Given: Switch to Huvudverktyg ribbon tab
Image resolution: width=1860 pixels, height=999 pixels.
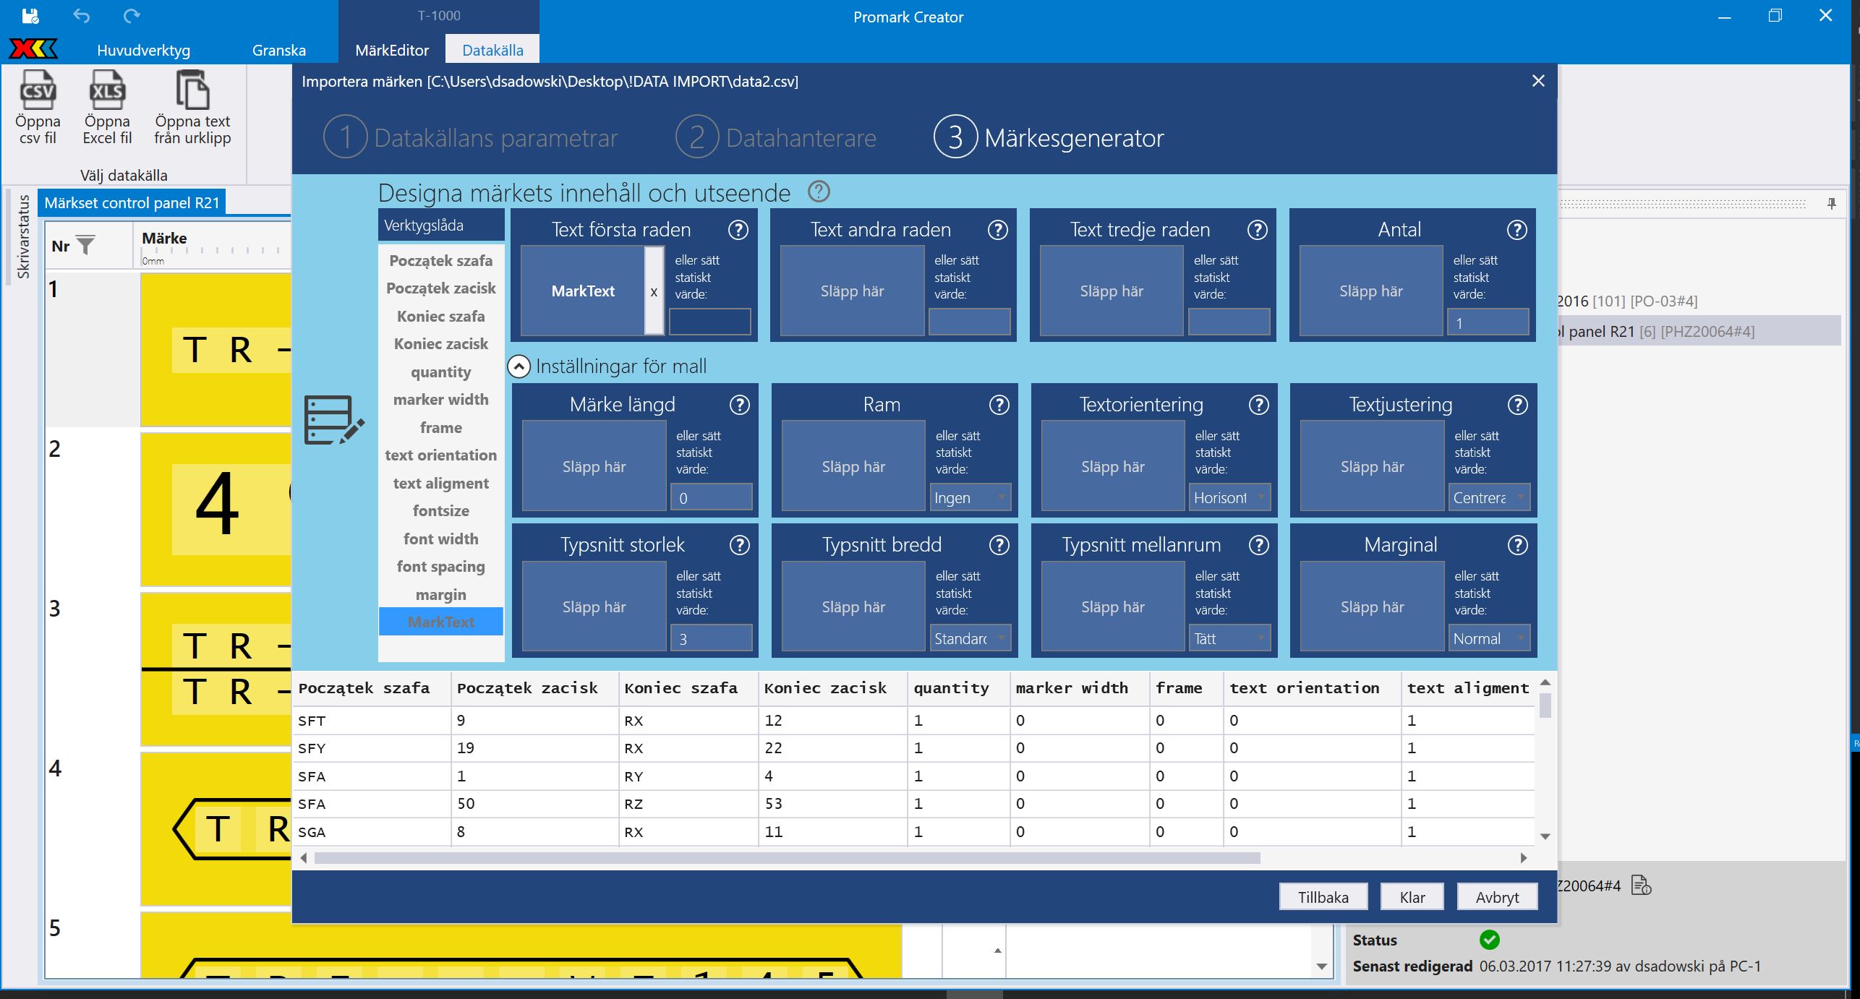Looking at the screenshot, I should tap(143, 50).
